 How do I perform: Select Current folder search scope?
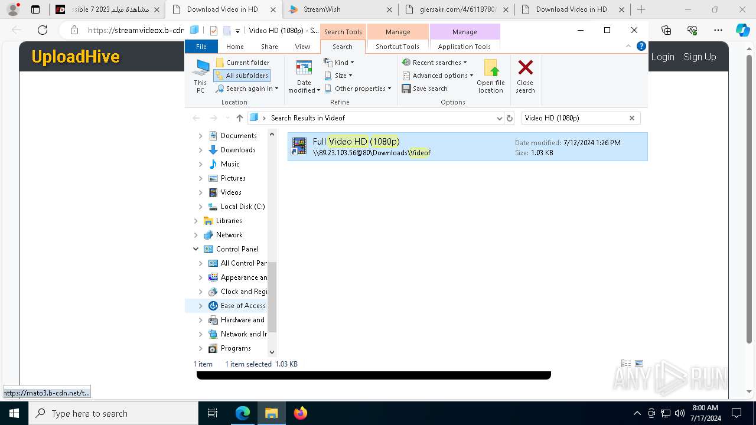tap(242, 63)
